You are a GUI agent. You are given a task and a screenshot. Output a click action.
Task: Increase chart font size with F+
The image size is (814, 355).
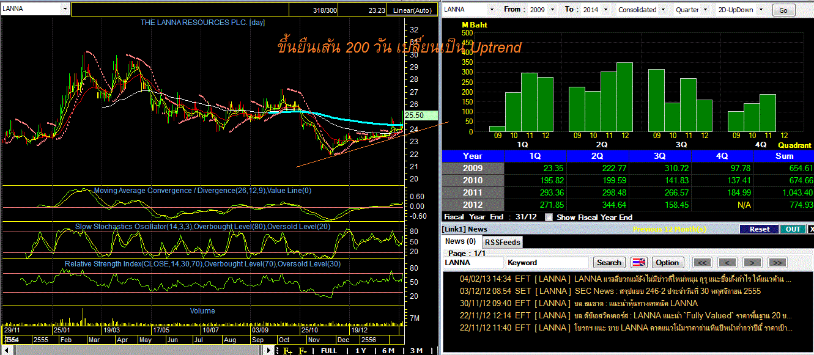(287, 351)
